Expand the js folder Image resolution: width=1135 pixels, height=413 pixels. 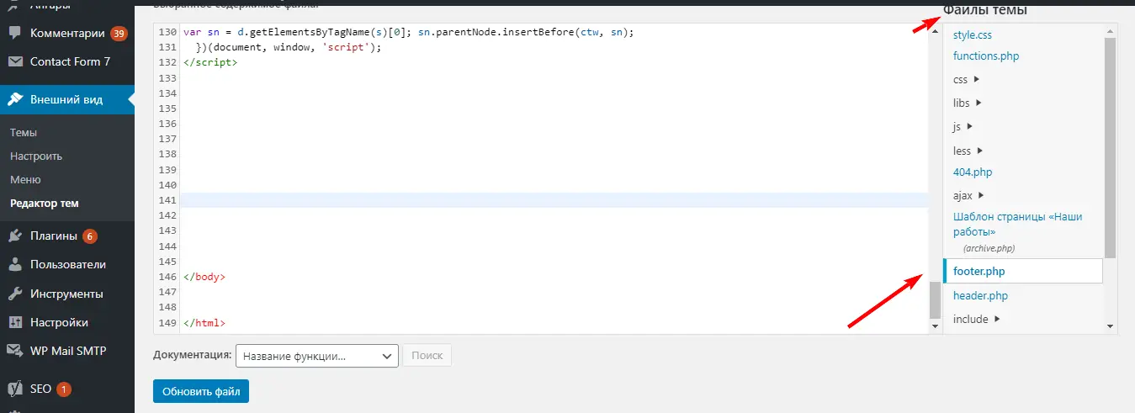tap(963, 126)
